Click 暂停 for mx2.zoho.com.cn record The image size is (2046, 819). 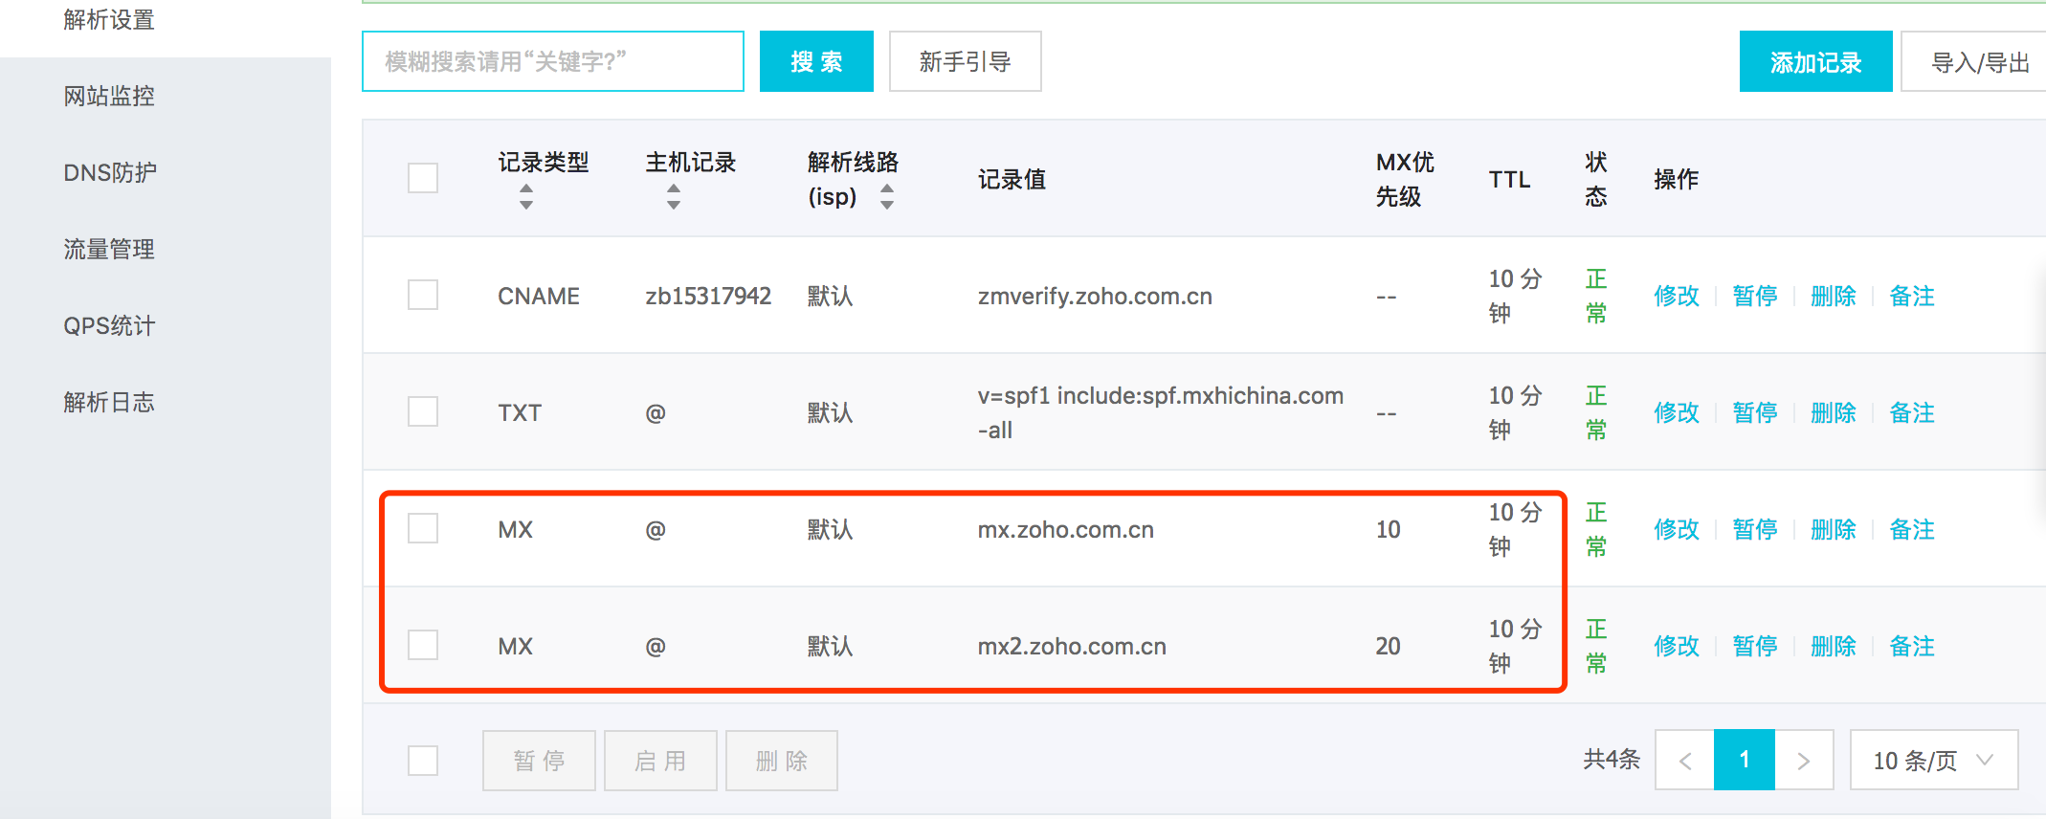pyautogui.click(x=1755, y=646)
